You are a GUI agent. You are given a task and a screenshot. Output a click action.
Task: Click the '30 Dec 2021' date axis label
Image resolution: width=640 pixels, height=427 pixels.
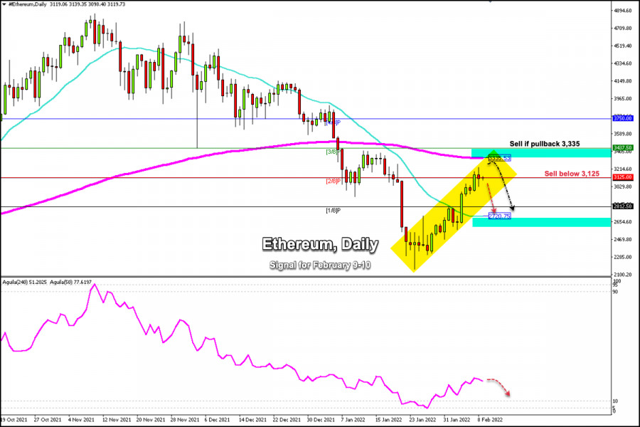[321, 420]
